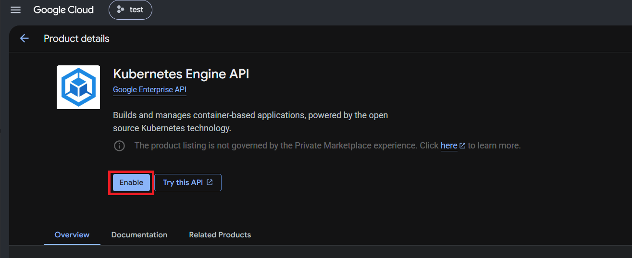Switch to the Related Products tab
The width and height of the screenshot is (632, 258).
point(220,235)
